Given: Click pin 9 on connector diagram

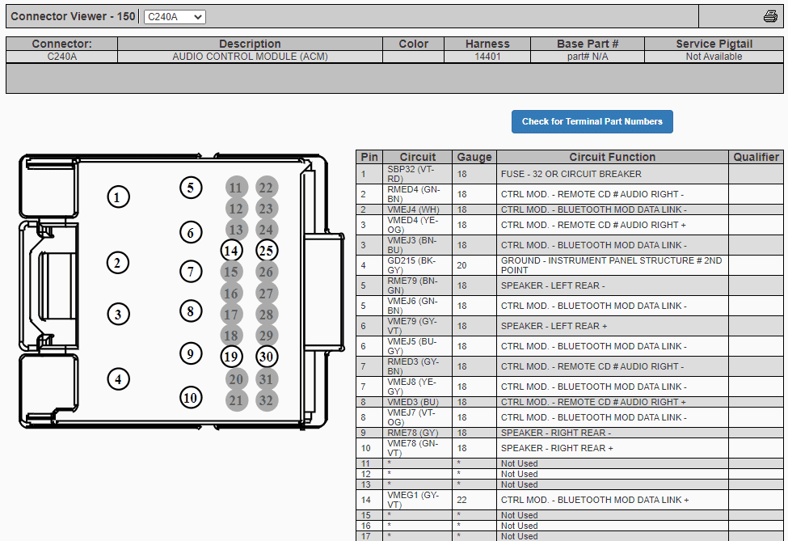Looking at the screenshot, I should coord(191,353).
